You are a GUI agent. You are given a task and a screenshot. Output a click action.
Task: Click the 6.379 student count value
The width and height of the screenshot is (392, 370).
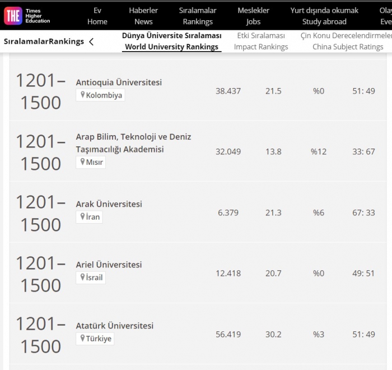pos(228,212)
